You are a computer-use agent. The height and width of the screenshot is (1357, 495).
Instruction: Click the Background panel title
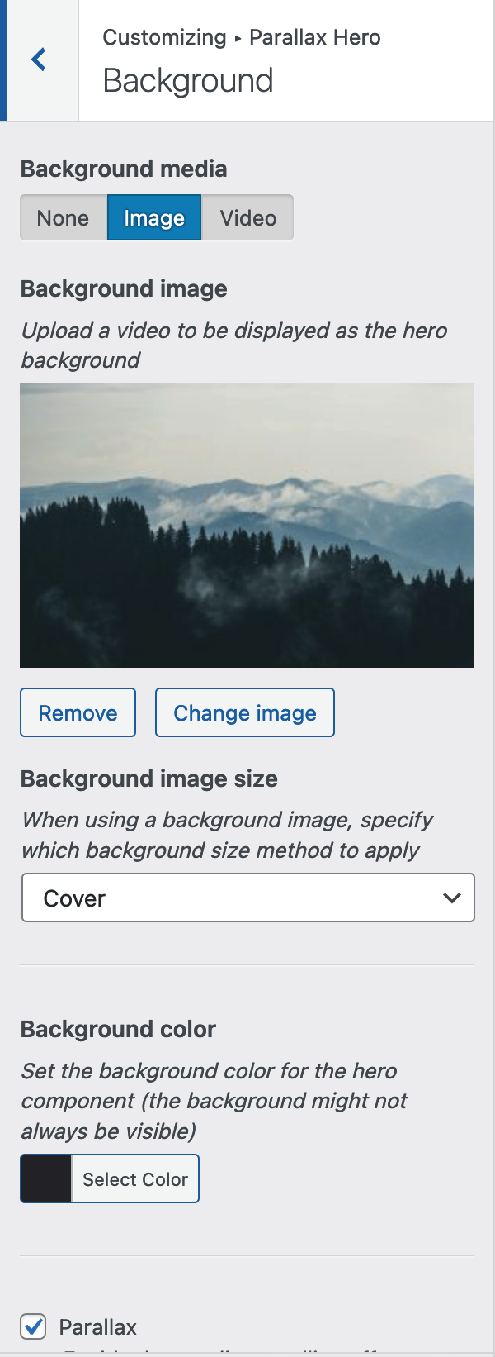tap(186, 81)
